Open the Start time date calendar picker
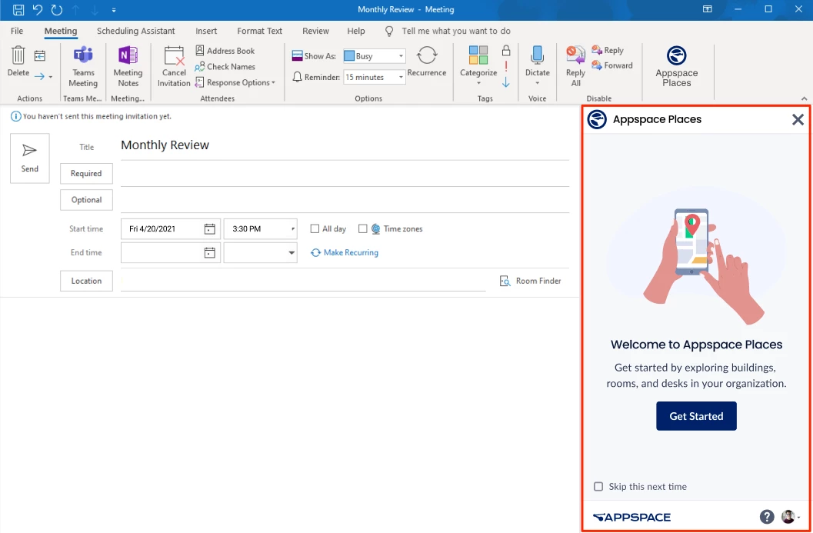This screenshot has height=533, width=813. click(209, 228)
